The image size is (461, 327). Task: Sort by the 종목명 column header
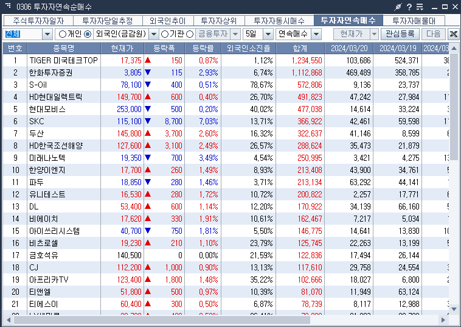tap(64, 48)
